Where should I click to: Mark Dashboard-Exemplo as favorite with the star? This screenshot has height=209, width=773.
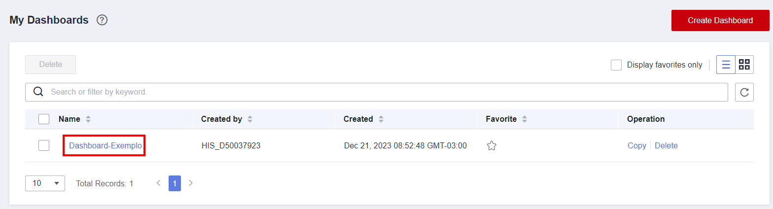pos(491,146)
